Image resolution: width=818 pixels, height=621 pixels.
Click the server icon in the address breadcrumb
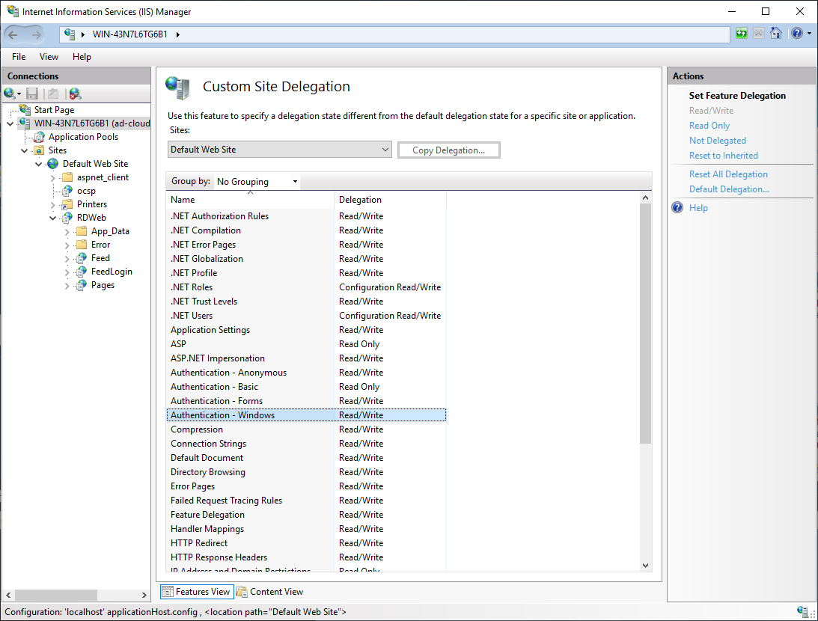point(70,34)
